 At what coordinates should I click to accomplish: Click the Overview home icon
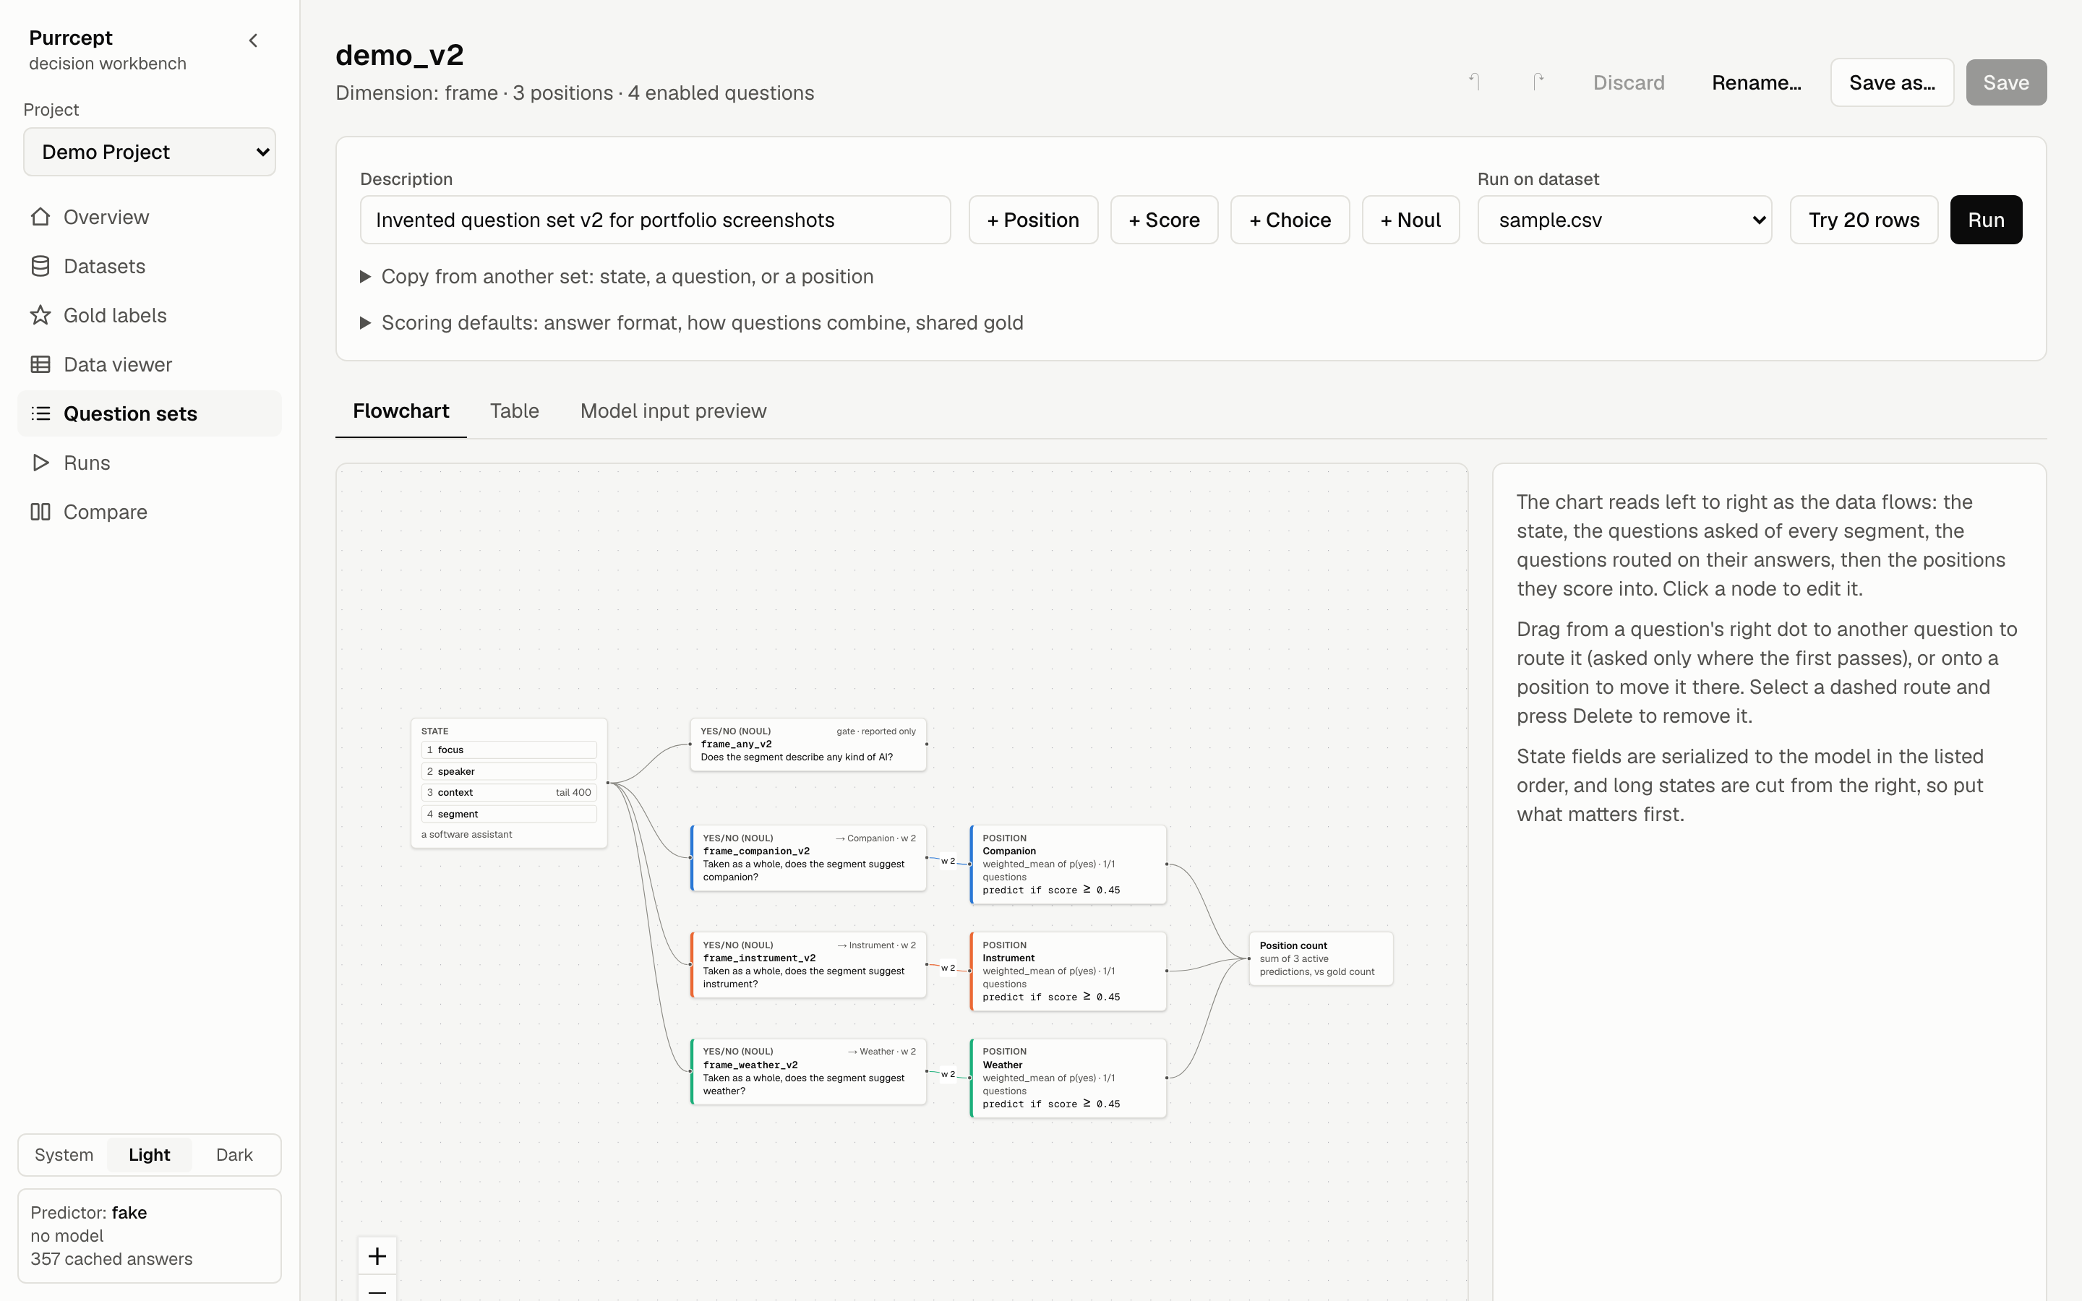(x=40, y=217)
